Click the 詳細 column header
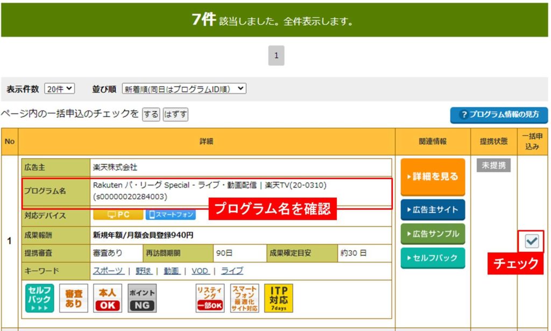The width and height of the screenshot is (551, 331). click(206, 141)
